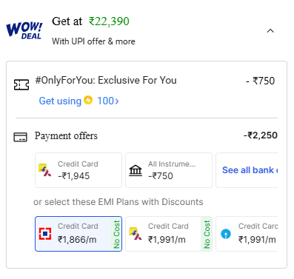This screenshot has height=279, width=294.
Task: Click the HDFC bank logo icon
Action: (45, 234)
